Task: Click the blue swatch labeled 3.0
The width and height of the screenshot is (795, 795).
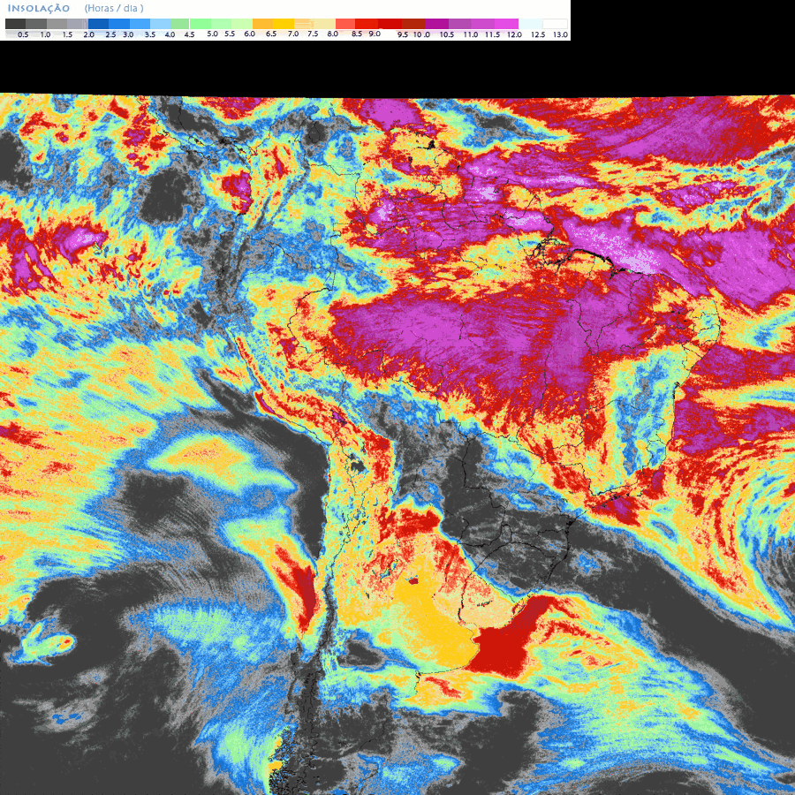Action: click(119, 24)
